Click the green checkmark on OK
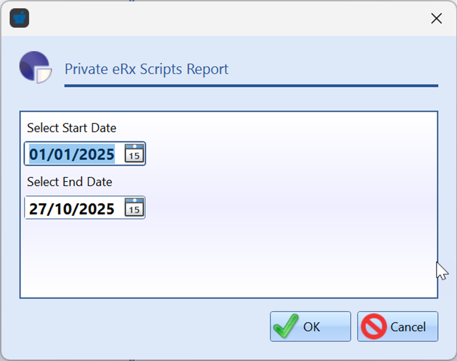457x361 pixels. coord(286,326)
